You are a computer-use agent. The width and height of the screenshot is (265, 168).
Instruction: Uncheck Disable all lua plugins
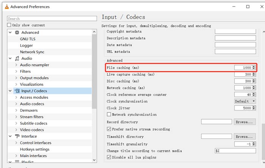109,157
